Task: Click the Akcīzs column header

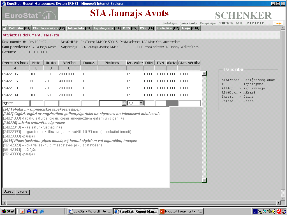Action: 172,63
